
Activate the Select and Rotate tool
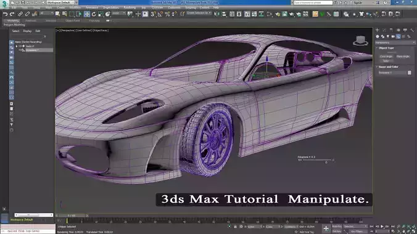[94, 14]
